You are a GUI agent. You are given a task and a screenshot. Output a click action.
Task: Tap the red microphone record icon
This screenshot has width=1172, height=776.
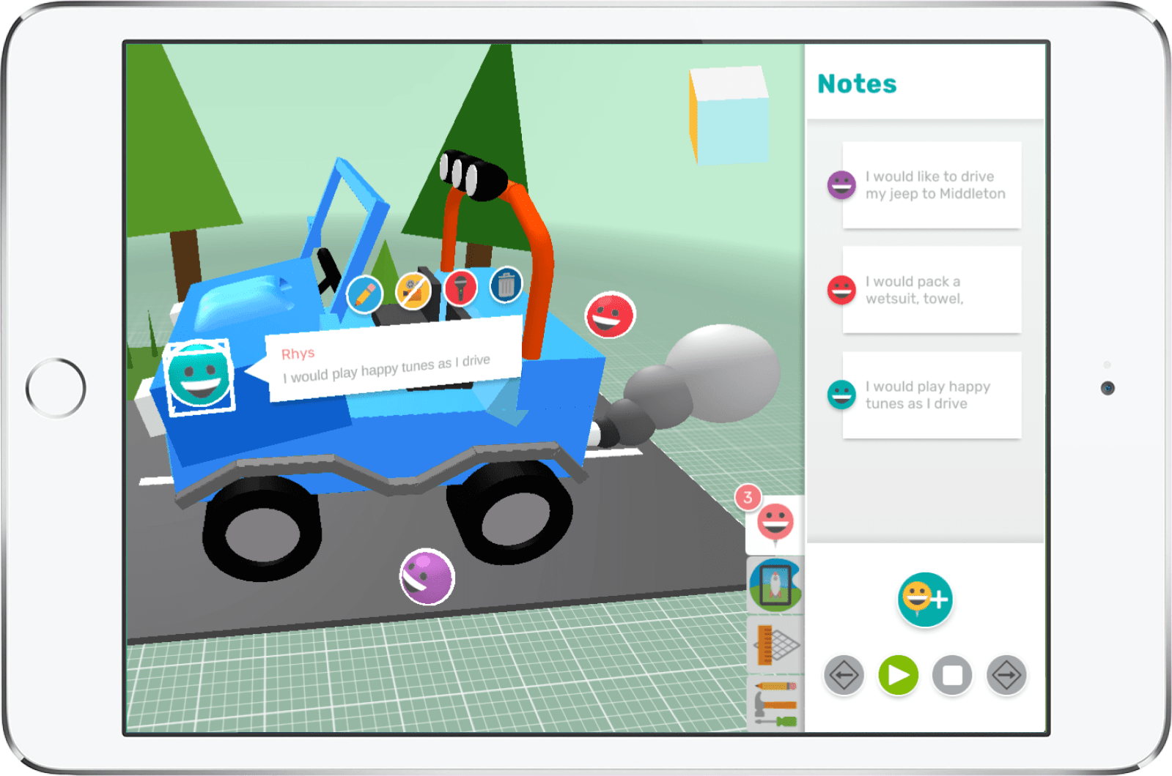(x=460, y=287)
